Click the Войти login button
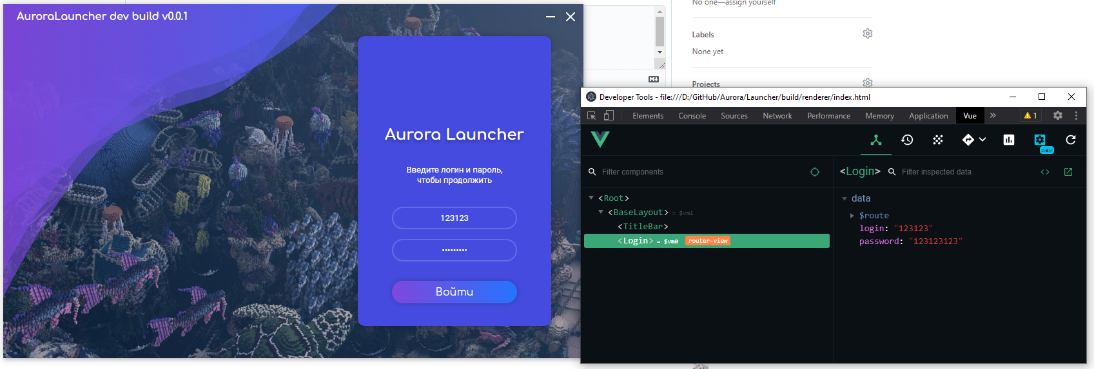Screen dimensions: 1094x369 454,292
